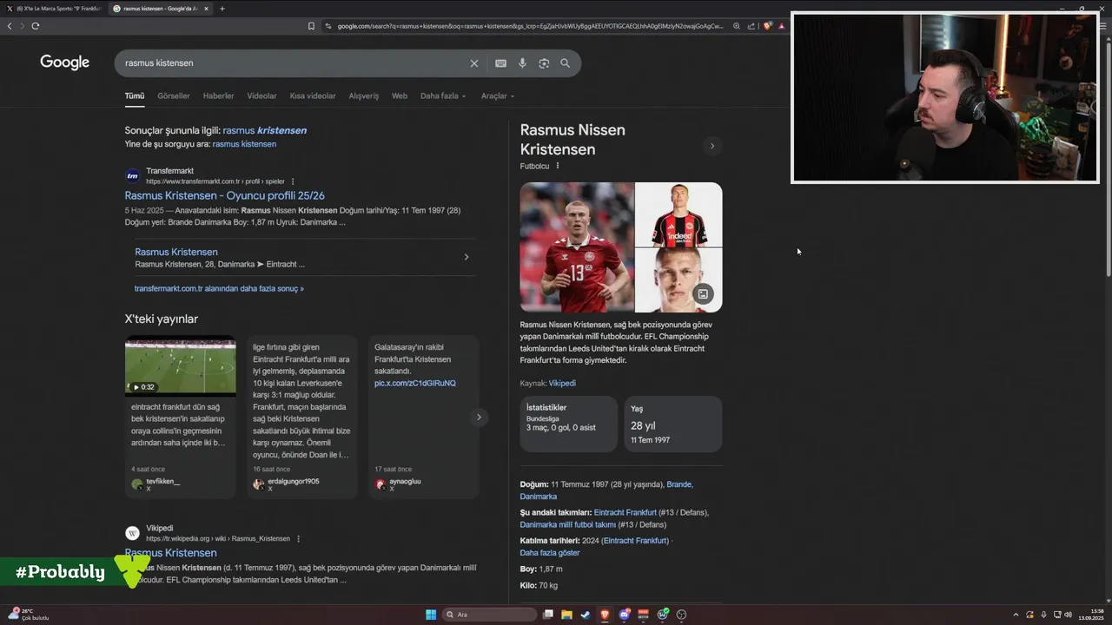Click corrected query 'rasmus kristensen' link

pos(265,130)
